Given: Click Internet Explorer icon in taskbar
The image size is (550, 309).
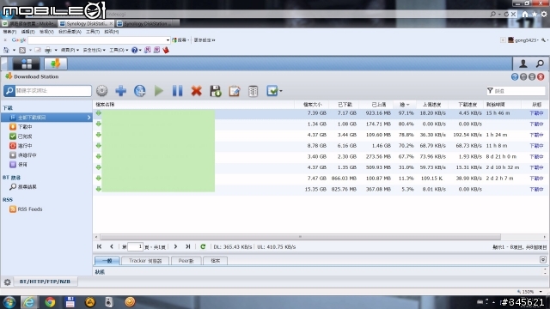Looking at the screenshot, I should click(29, 302).
